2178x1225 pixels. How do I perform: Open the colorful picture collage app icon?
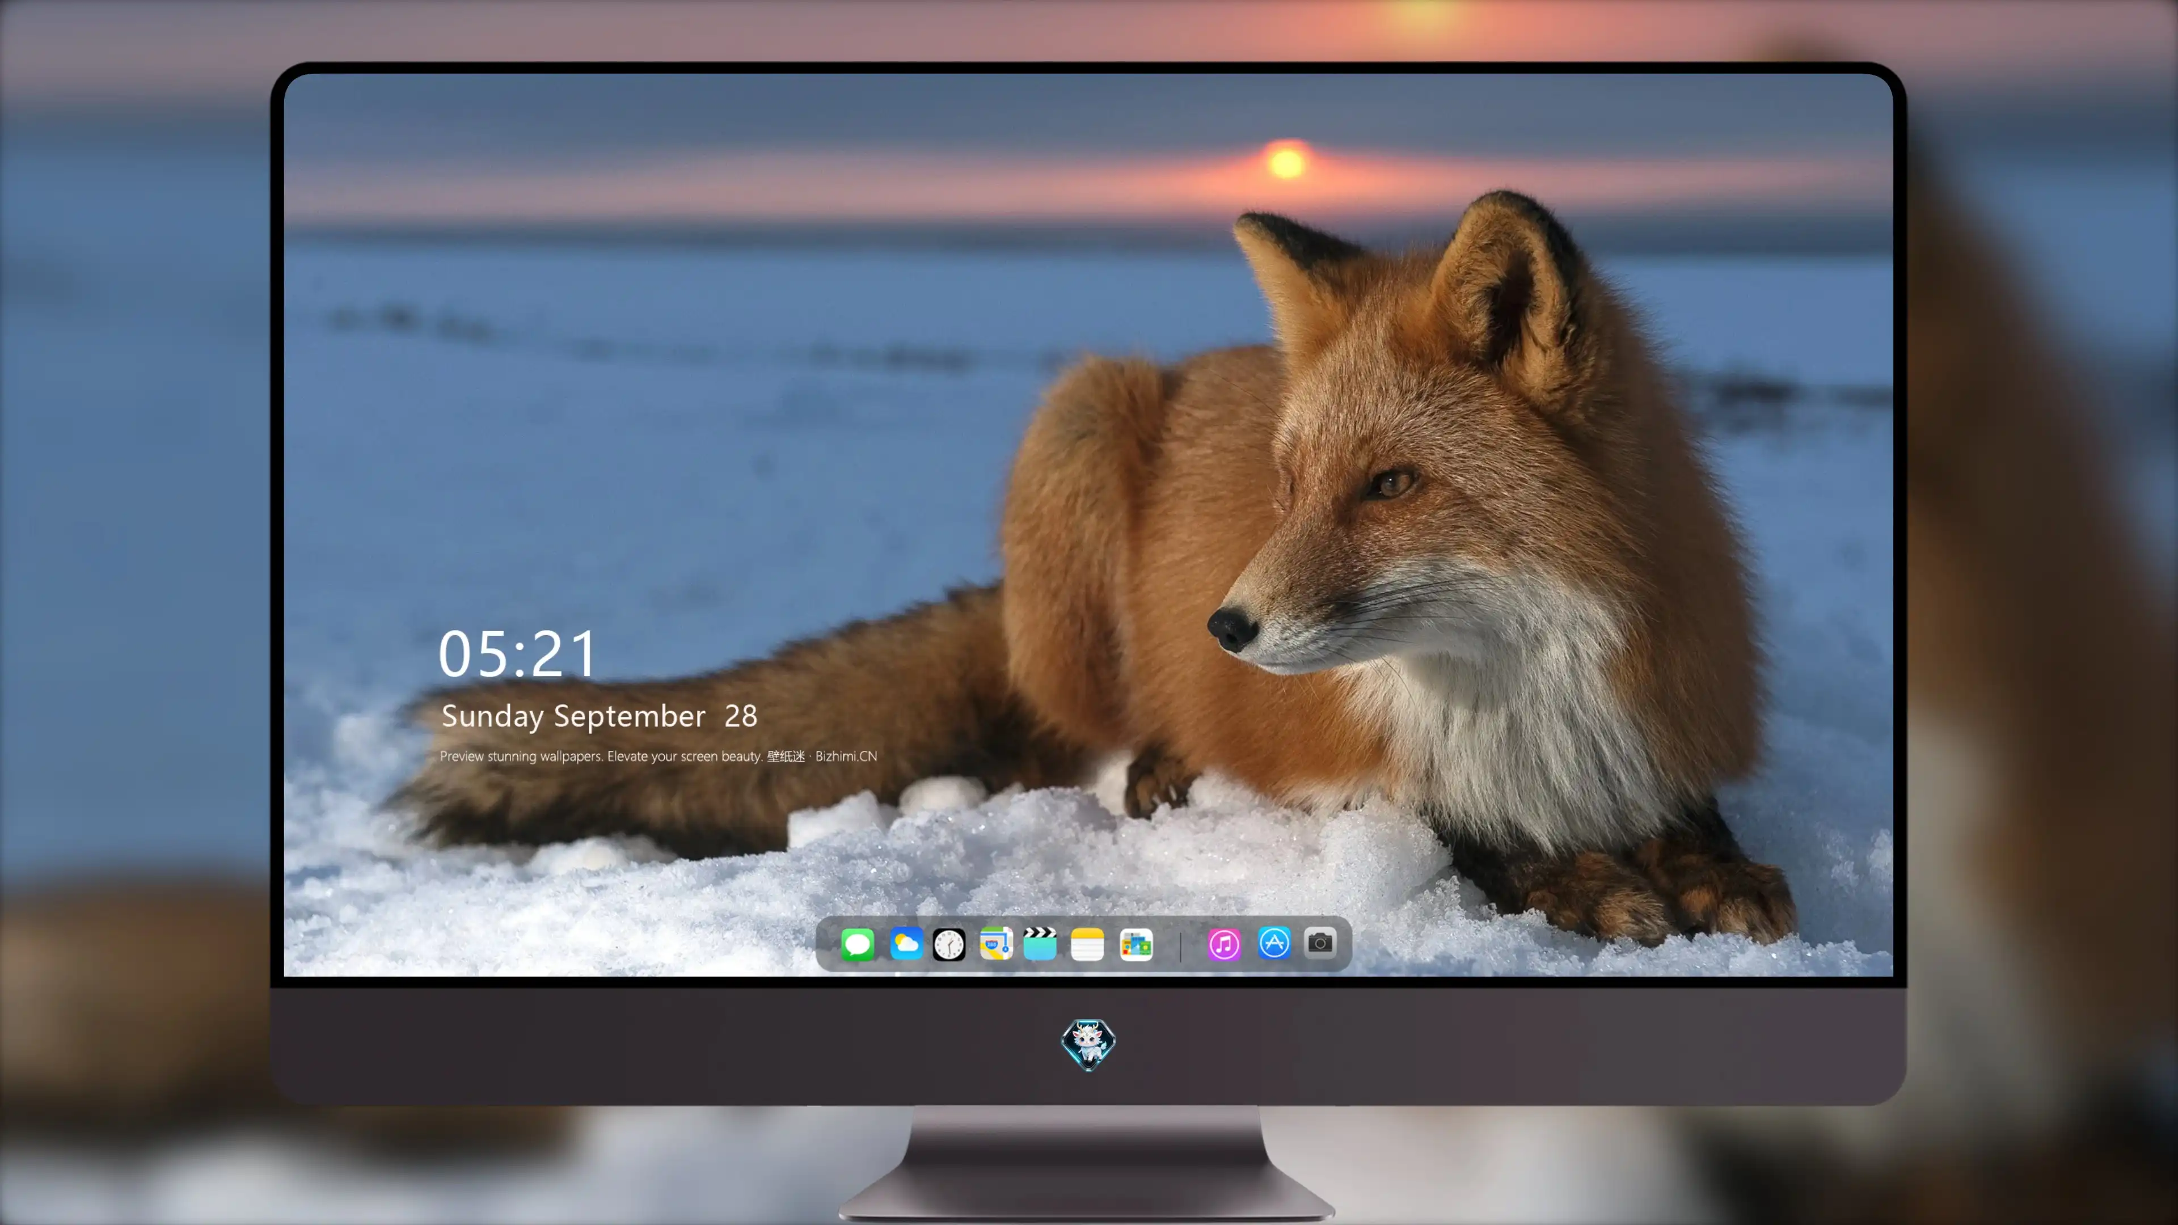click(x=1136, y=944)
